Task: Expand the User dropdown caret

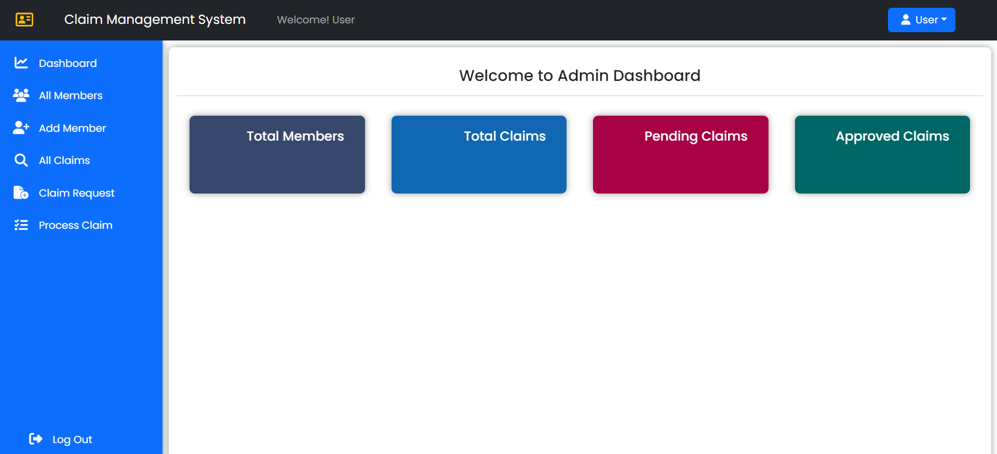Action: (x=944, y=19)
